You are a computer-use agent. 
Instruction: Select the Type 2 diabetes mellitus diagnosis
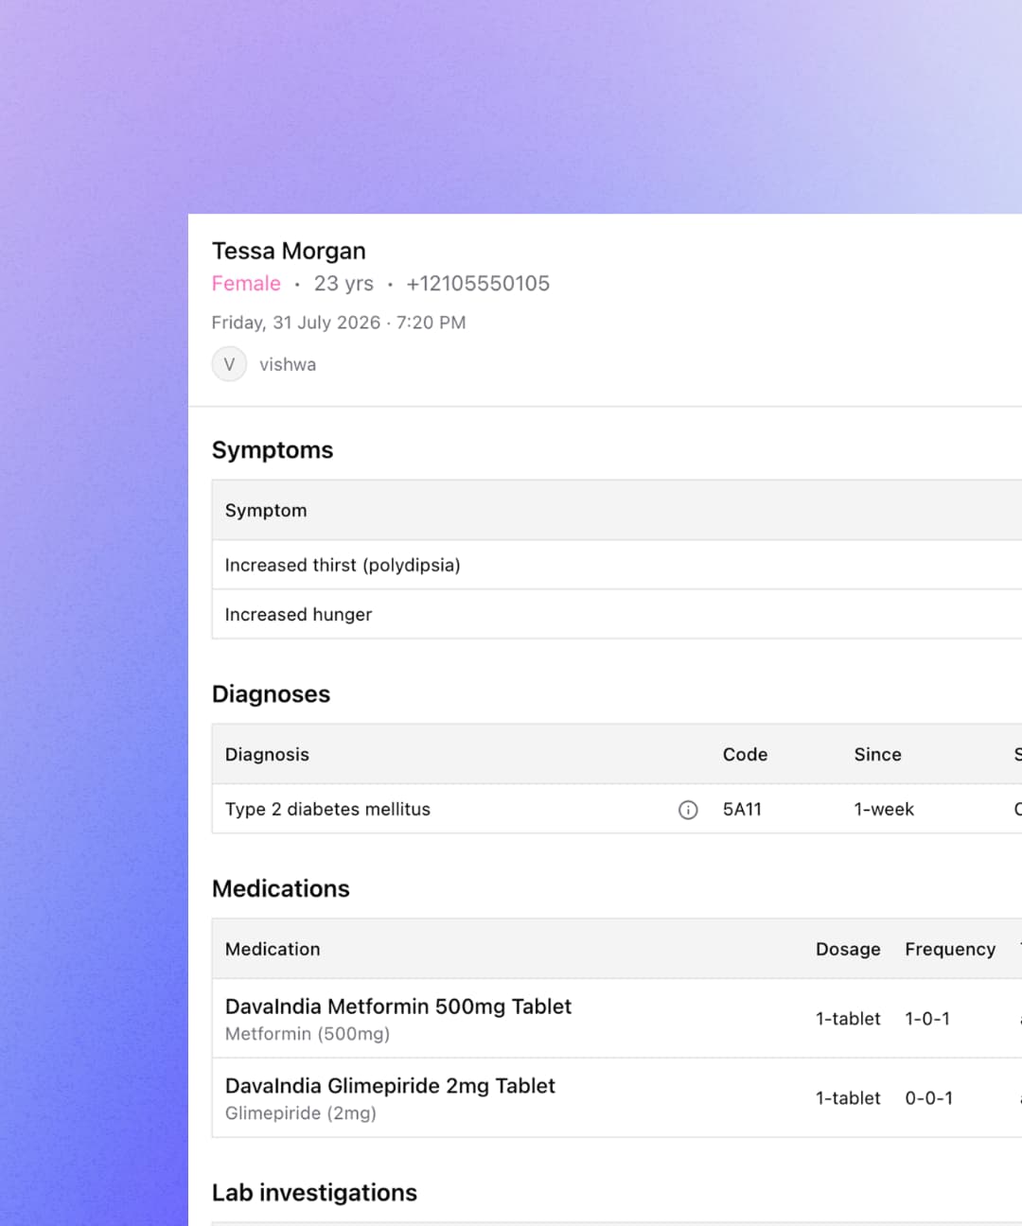(327, 810)
